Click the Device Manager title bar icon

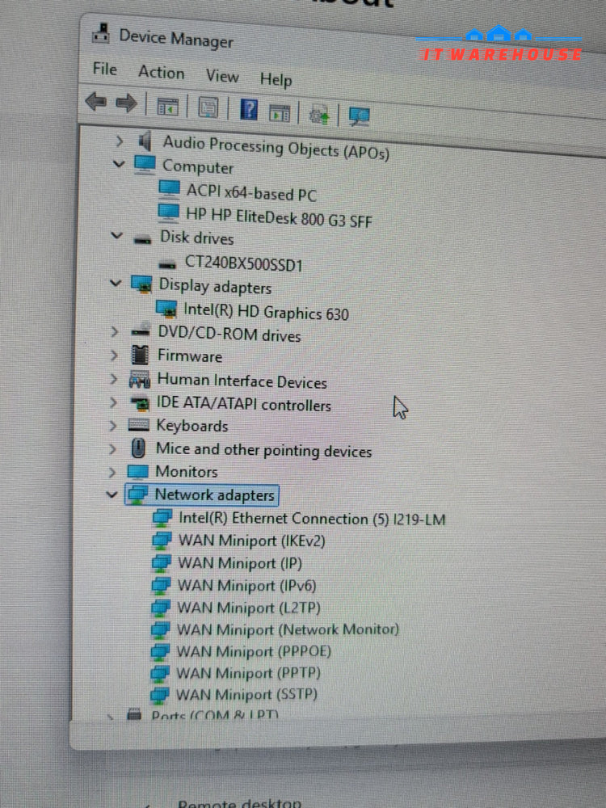[100, 33]
